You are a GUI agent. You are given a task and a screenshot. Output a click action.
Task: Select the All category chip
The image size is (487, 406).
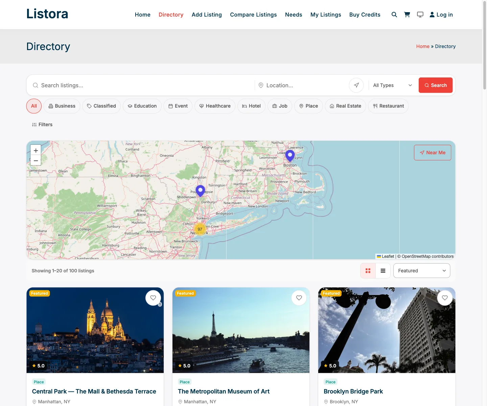34,106
